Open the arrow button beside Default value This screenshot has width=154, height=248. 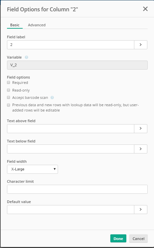[x=141, y=209]
